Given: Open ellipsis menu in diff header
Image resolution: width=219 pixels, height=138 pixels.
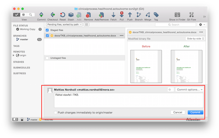Looking at the screenshot, I should pos(201,32).
